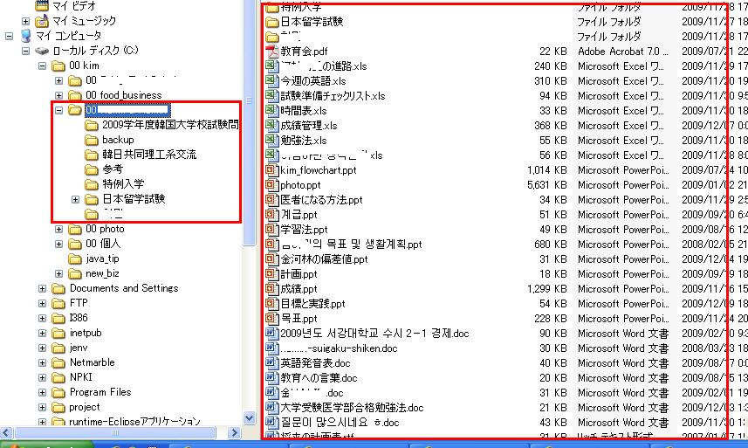Screen dimensions: 748x448
Task: Expand the 00 food_business folder node
Action: 59,95
